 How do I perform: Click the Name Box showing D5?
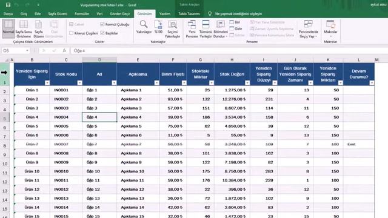click(13, 51)
